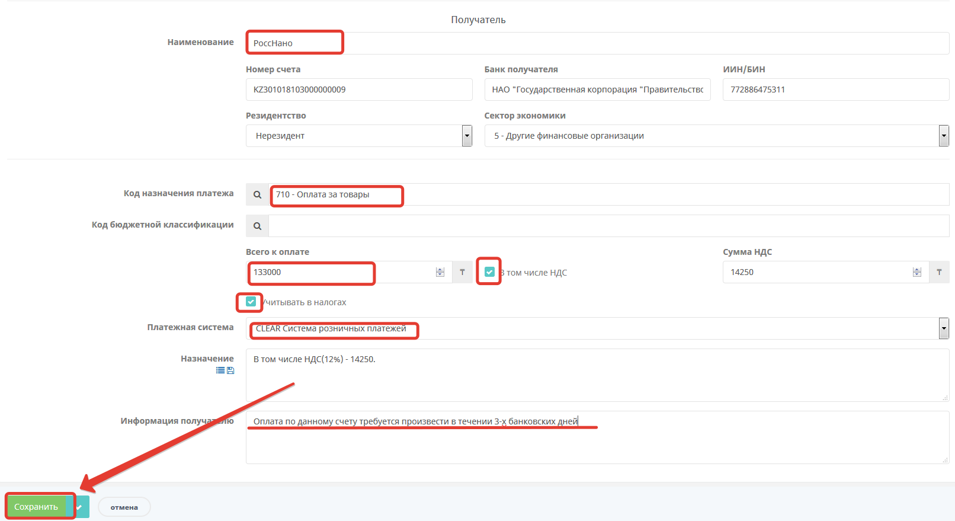Click search icon for Код назначения платежа
Screen dimensions: 955x521
coord(257,194)
